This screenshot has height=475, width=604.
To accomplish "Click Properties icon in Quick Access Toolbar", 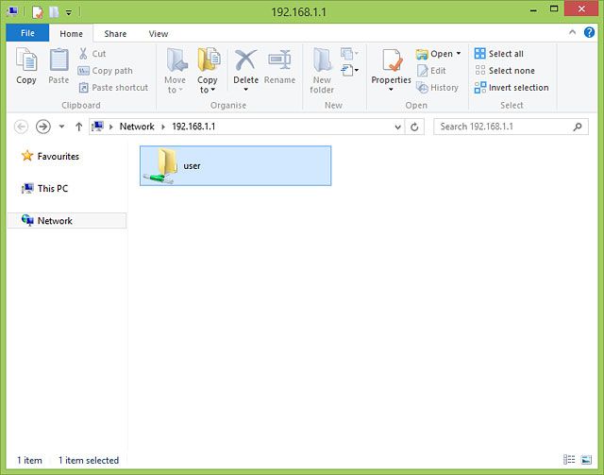I will (37, 12).
